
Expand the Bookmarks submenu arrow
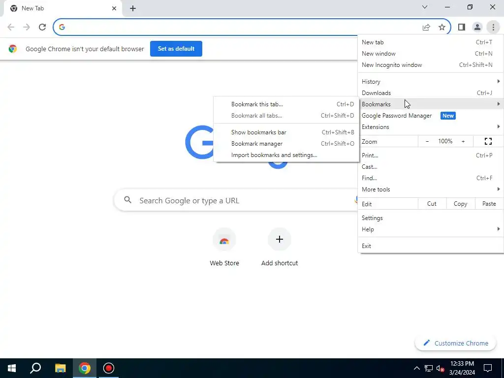[x=499, y=104]
